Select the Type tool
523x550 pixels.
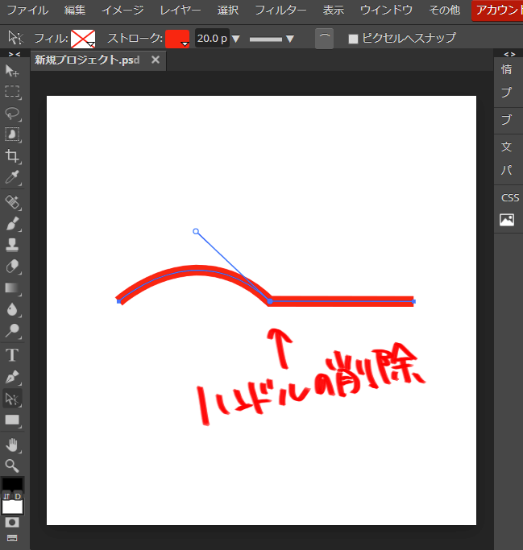pos(12,355)
